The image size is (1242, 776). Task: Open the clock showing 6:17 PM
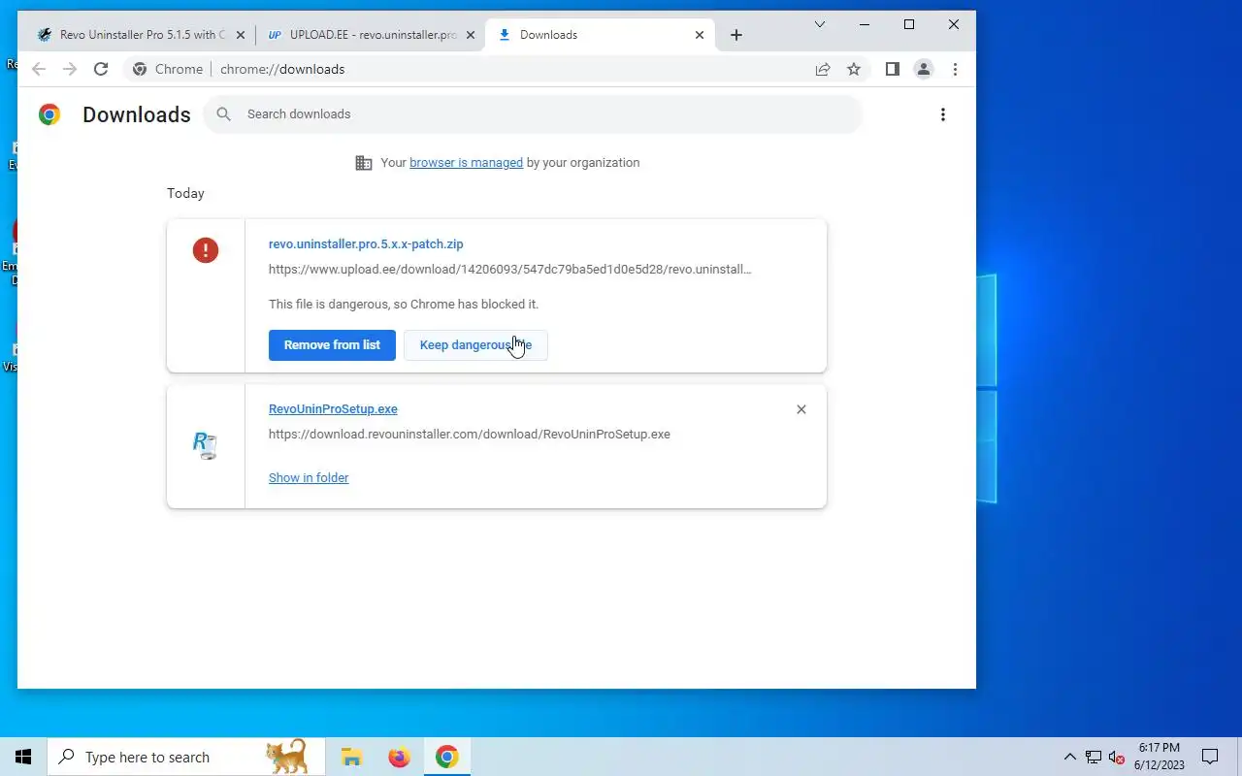point(1160,757)
